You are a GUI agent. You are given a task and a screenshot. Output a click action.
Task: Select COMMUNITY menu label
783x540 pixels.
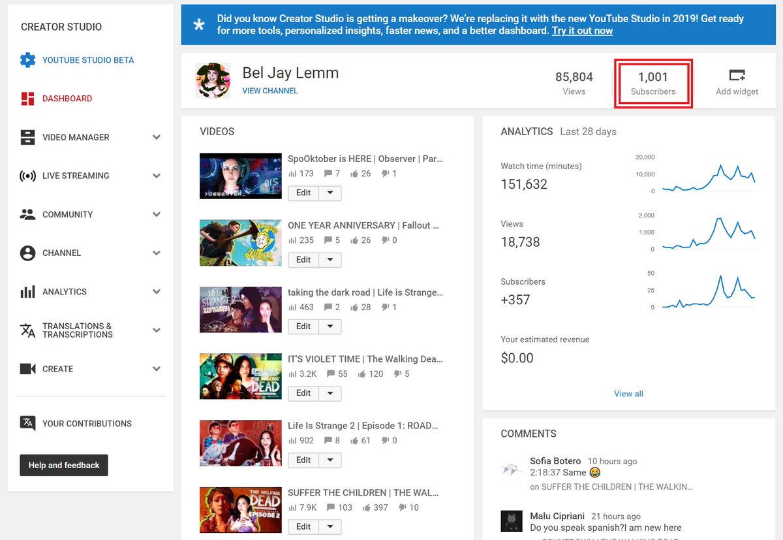(68, 214)
